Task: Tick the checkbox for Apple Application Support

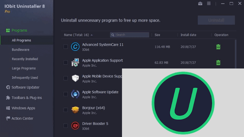Action: click(x=66, y=62)
